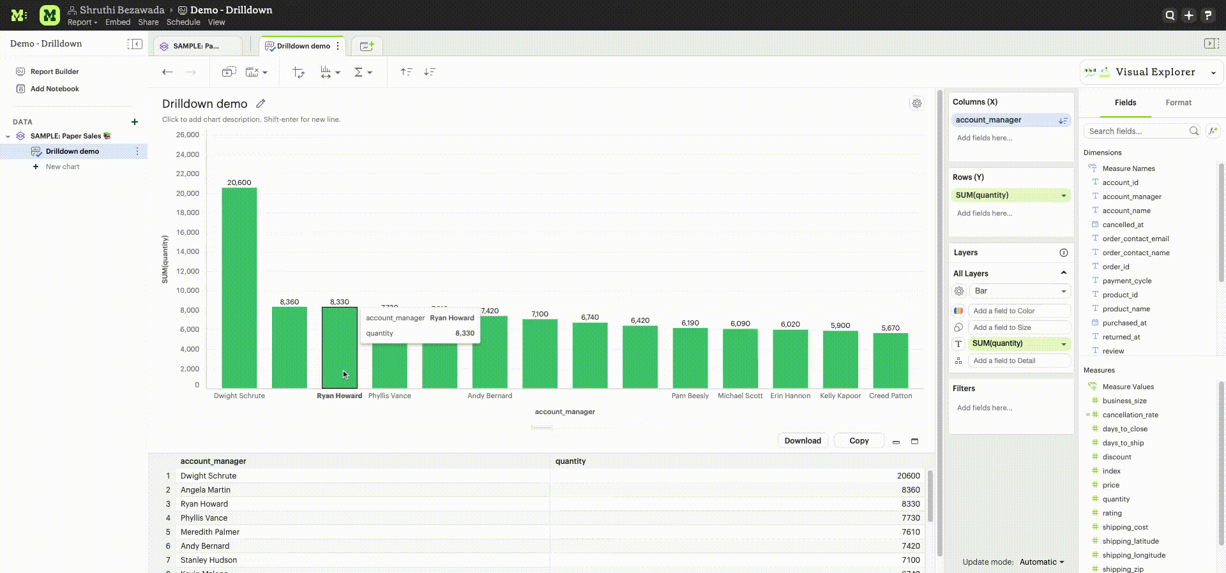
Task: Click the Shruthi Bezawada breadcrumb
Action: point(122,10)
